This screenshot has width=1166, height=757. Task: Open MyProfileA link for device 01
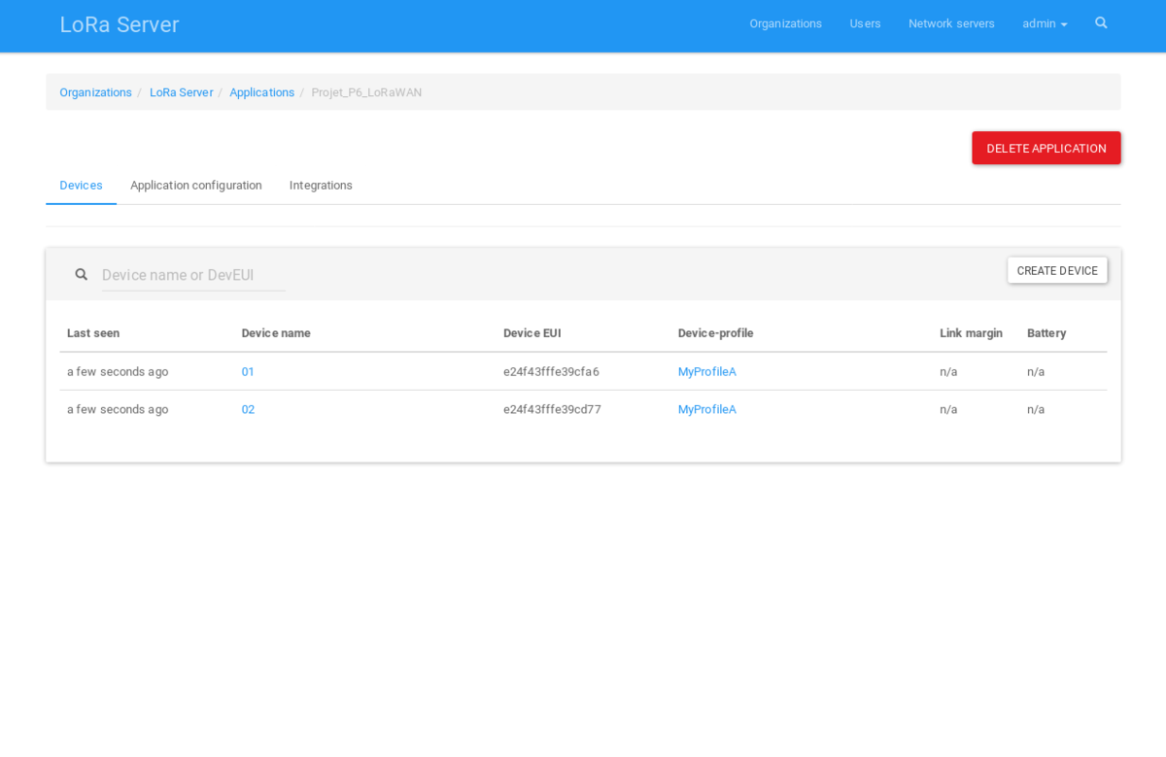tap(706, 372)
